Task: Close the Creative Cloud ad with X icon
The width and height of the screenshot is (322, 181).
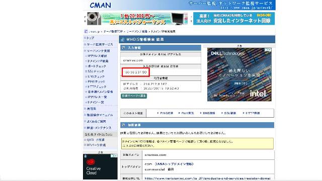Action: pyautogui.click(x=116, y=156)
